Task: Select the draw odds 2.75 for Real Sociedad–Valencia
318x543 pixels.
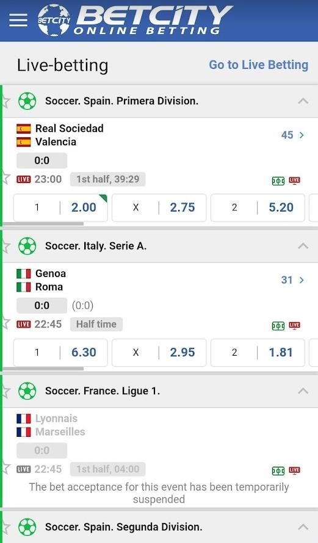Action: 159,207
